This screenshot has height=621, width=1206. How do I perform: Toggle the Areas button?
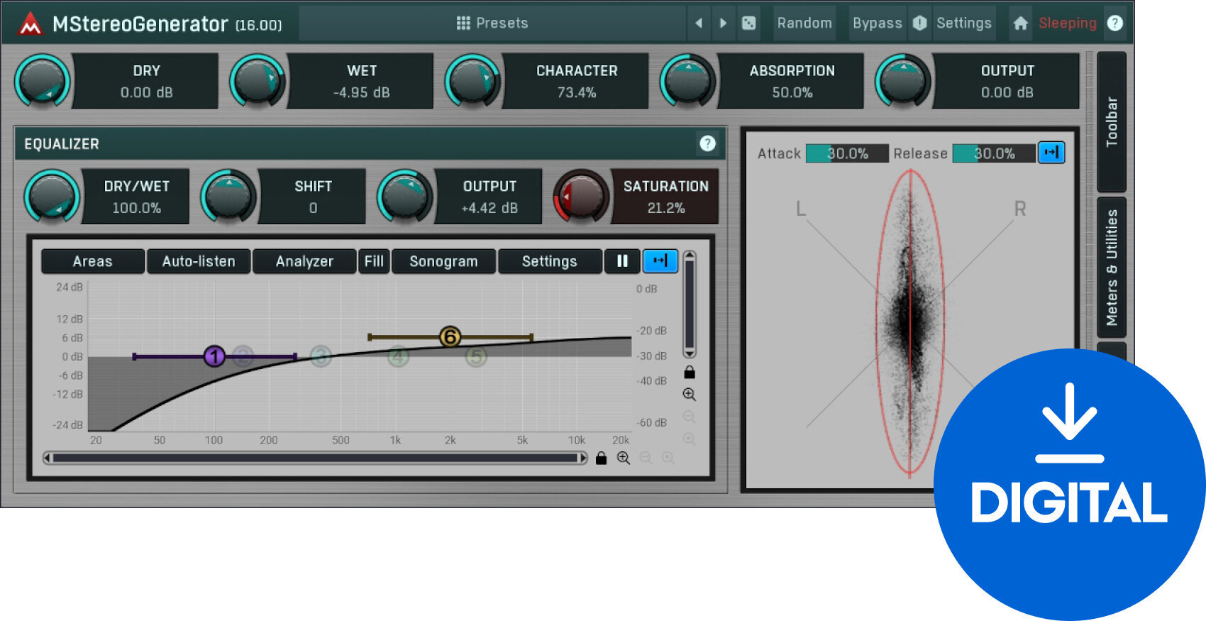(93, 261)
